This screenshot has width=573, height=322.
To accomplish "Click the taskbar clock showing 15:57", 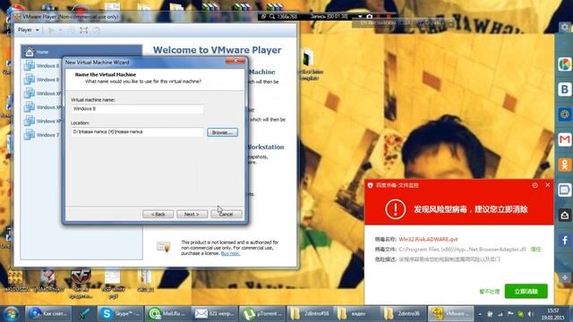I will click(x=553, y=314).
